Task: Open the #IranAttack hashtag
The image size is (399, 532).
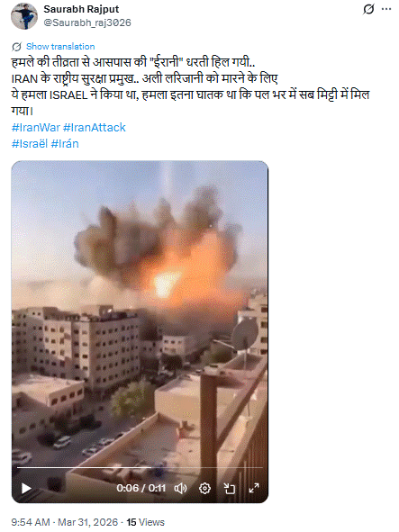Action: click(95, 128)
